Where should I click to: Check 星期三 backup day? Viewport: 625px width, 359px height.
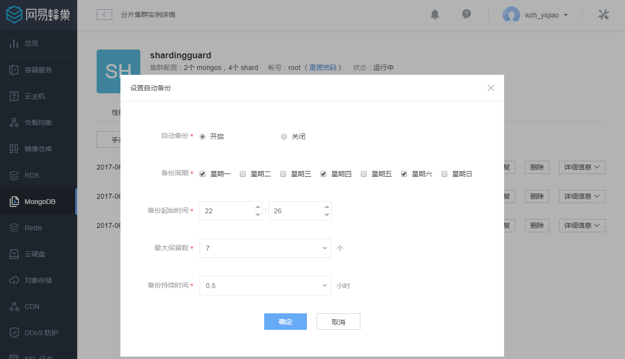click(283, 174)
